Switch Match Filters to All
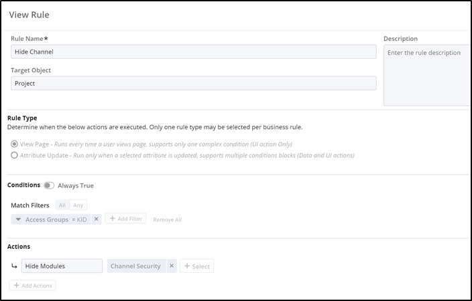Image resolution: width=472 pixels, height=301 pixels. coord(62,205)
